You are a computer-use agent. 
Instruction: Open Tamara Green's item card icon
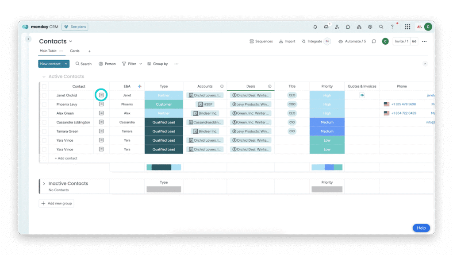coord(101,131)
